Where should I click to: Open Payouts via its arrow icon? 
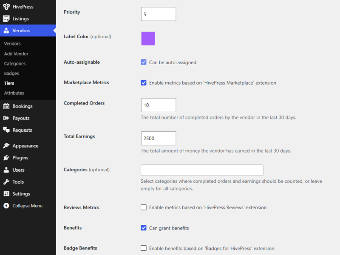(x=6, y=118)
